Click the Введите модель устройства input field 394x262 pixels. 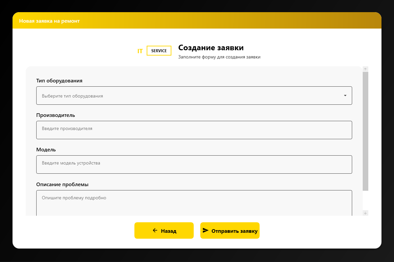coord(194,164)
